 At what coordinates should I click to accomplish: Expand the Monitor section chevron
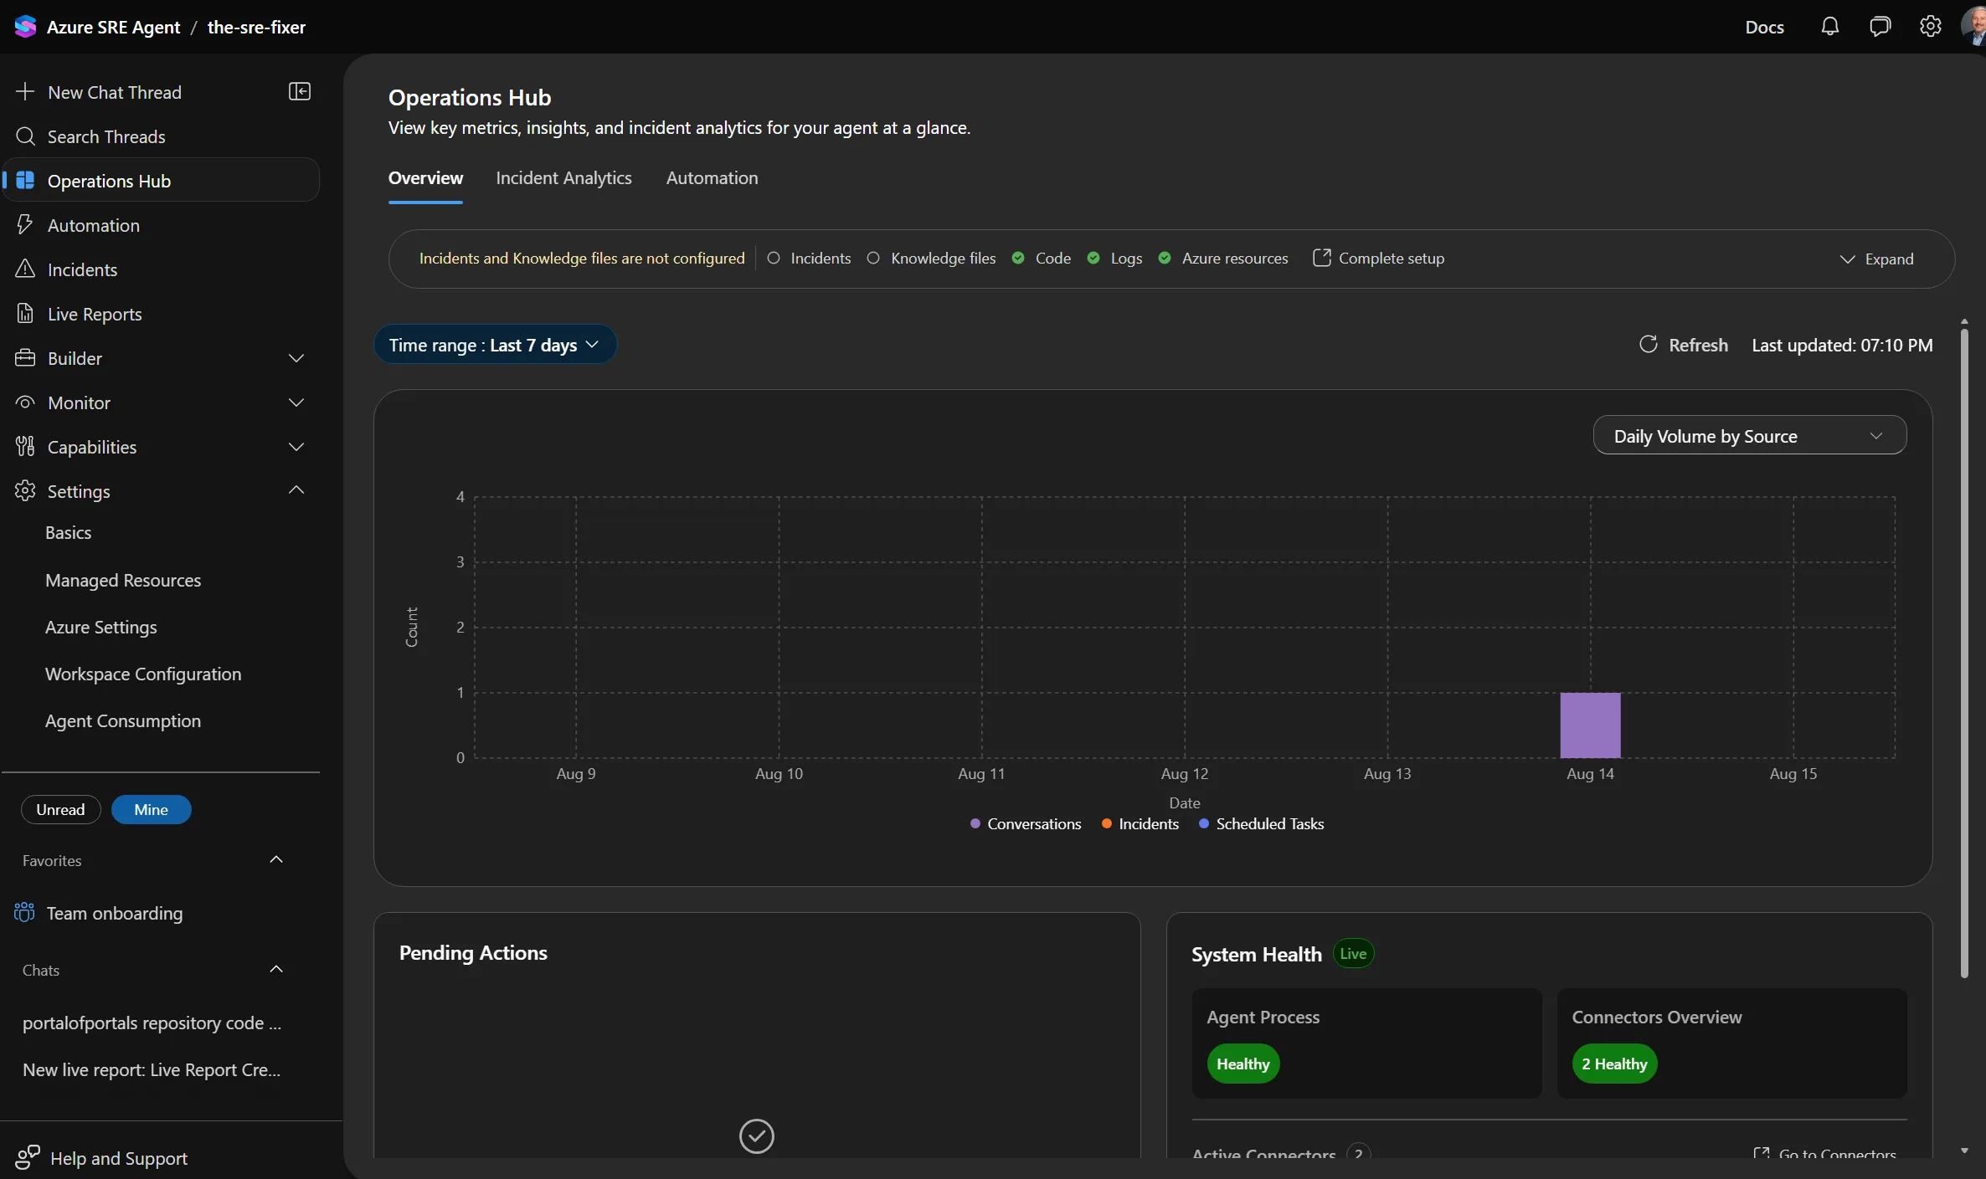point(296,402)
